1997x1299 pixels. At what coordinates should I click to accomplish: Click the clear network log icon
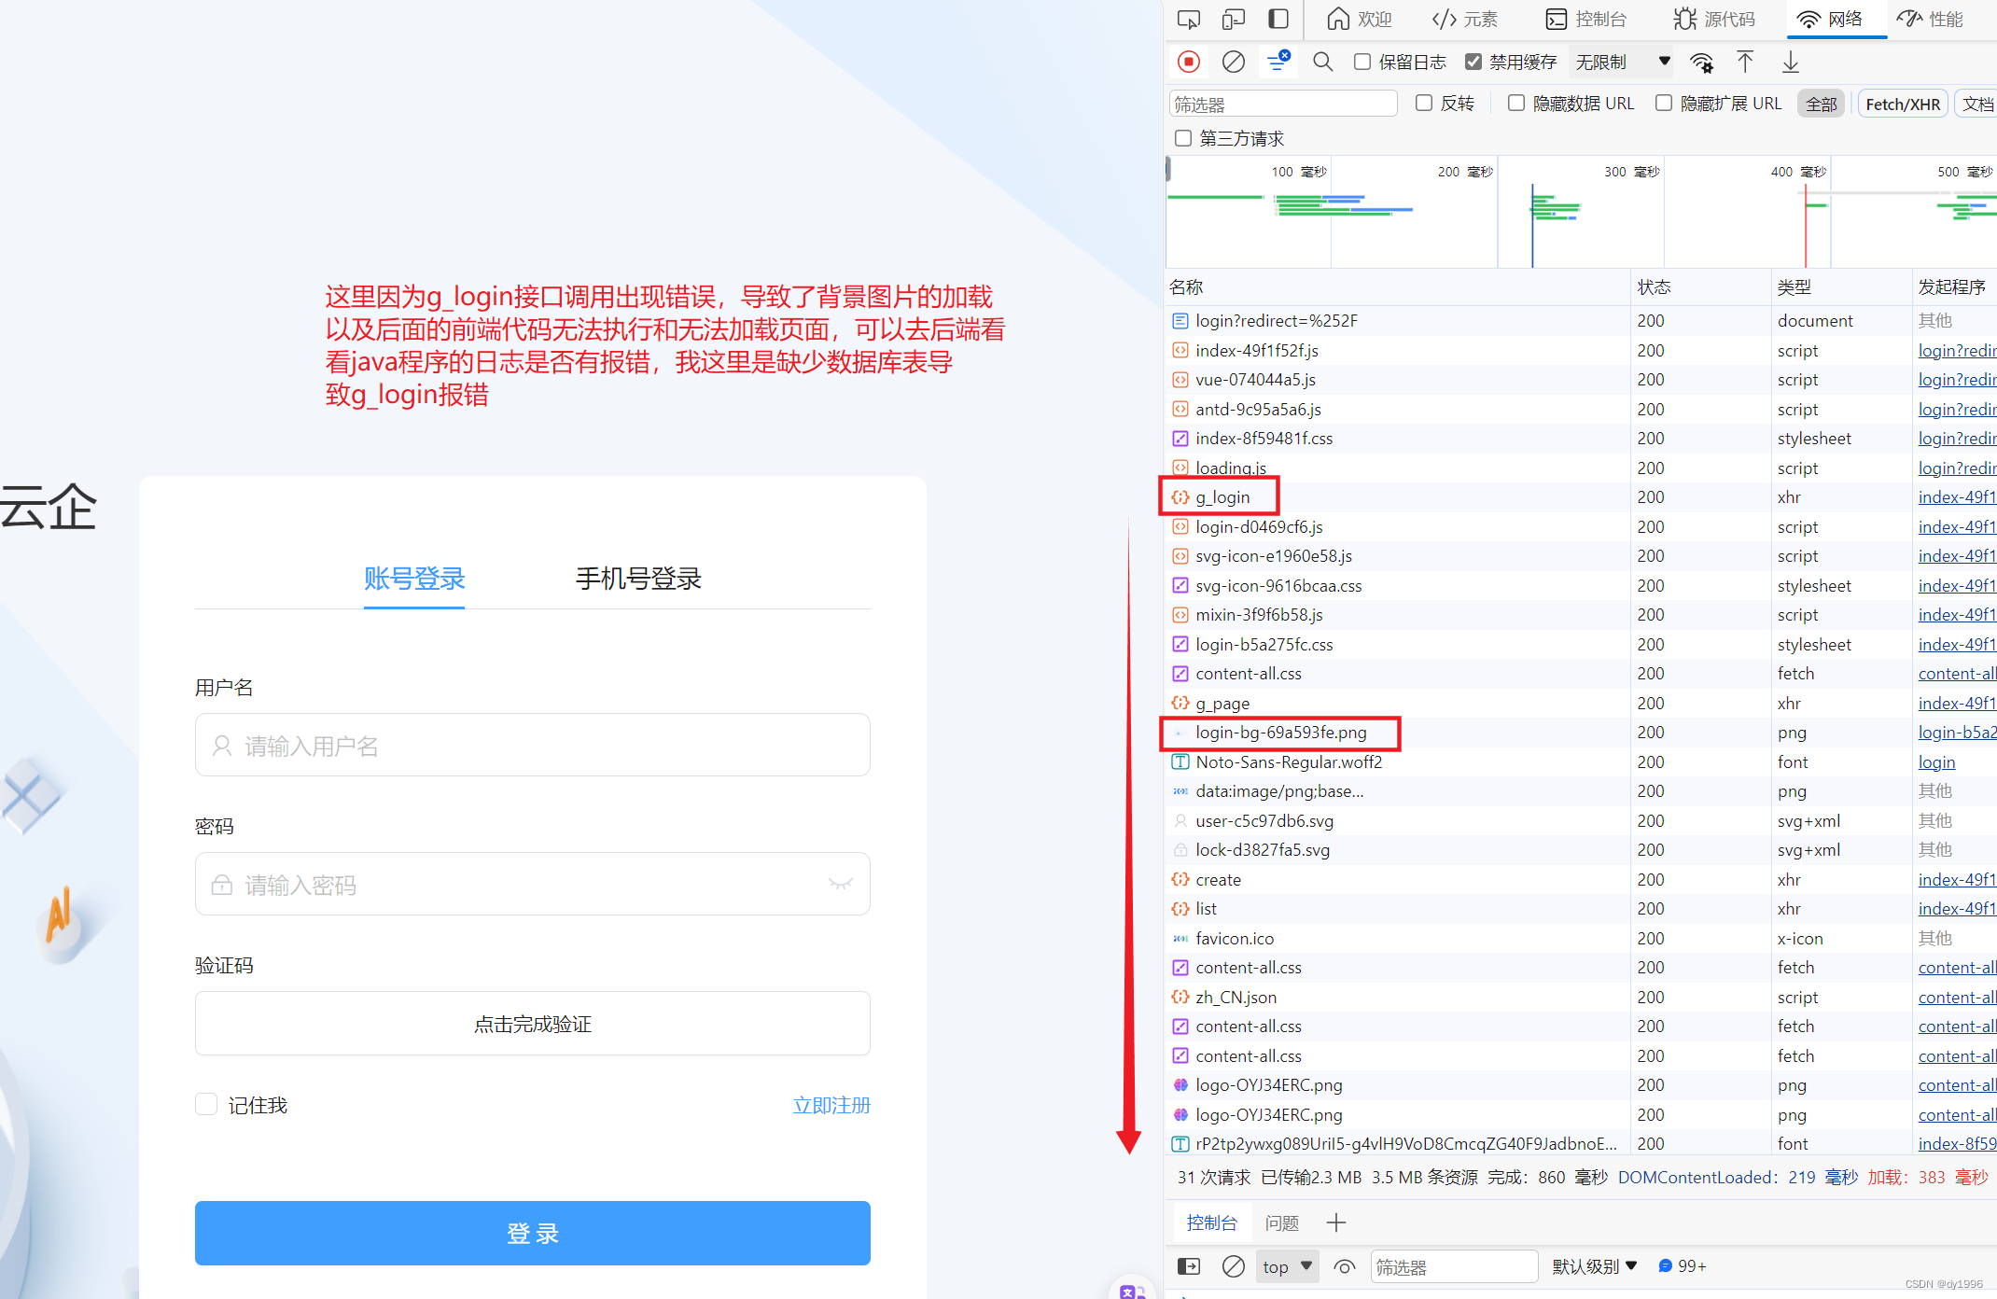(1233, 62)
